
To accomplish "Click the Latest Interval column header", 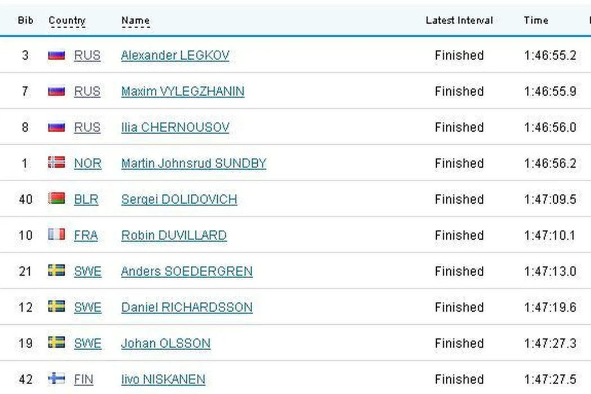I will tap(459, 20).
